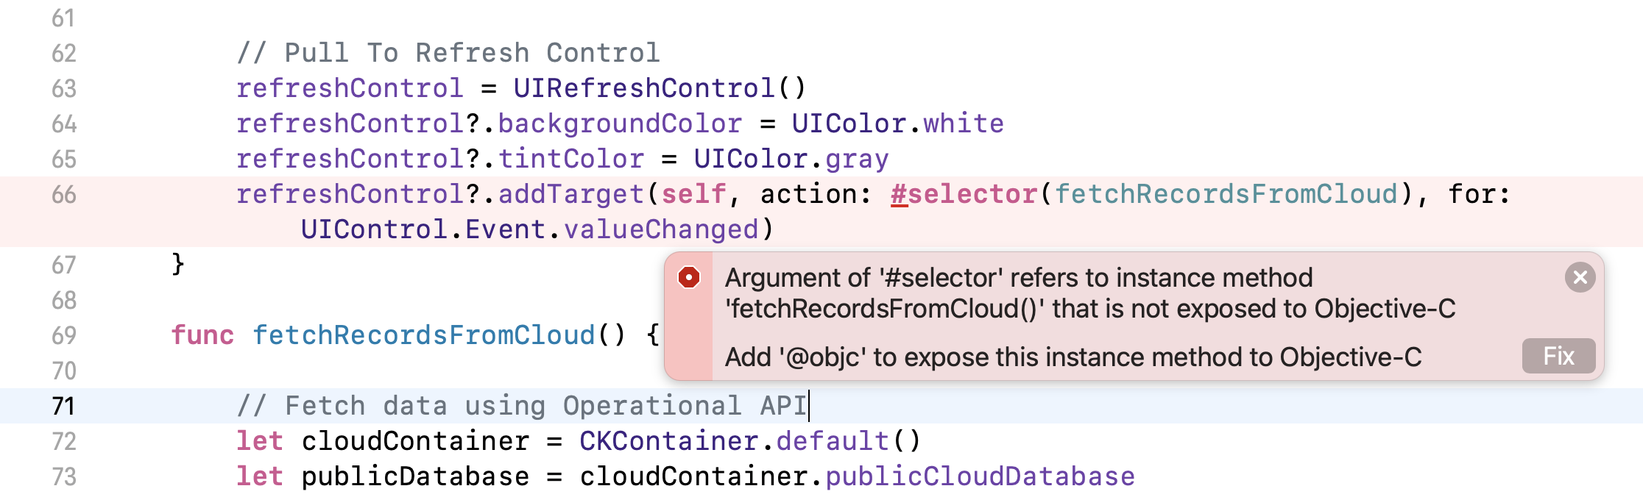1643x497 pixels.
Task: Select the UIRefreshControl initializer call
Action: (x=659, y=87)
